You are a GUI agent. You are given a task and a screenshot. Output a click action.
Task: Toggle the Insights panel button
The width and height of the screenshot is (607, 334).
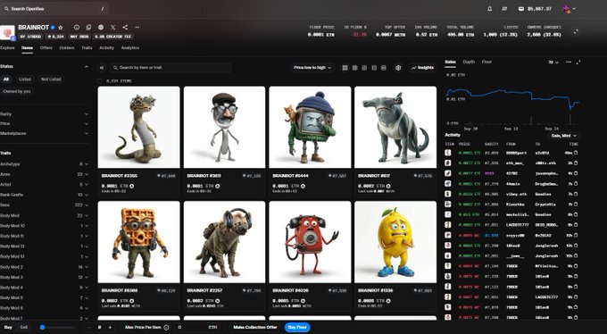pyautogui.click(x=422, y=68)
